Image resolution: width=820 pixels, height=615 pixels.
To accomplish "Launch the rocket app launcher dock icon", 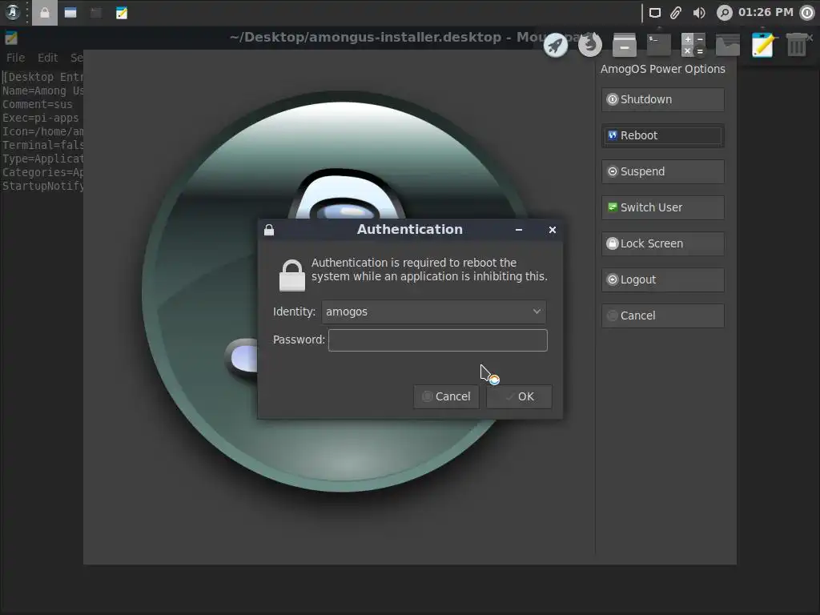I will pos(556,46).
